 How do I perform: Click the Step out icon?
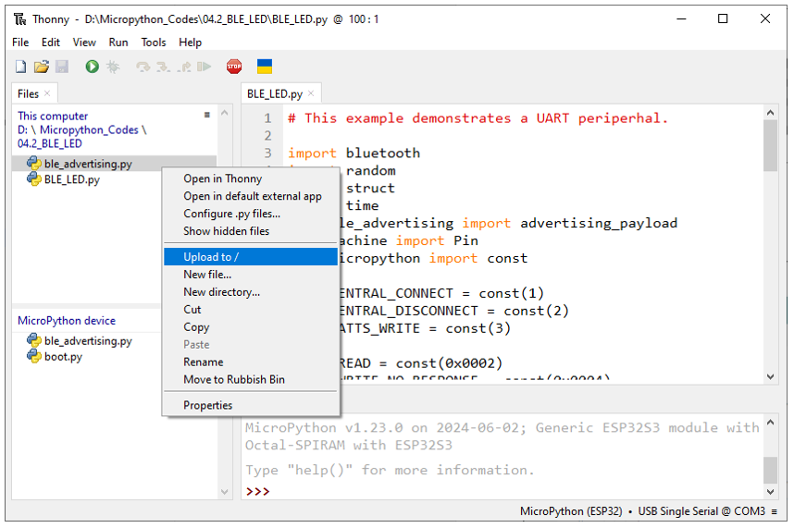click(184, 67)
